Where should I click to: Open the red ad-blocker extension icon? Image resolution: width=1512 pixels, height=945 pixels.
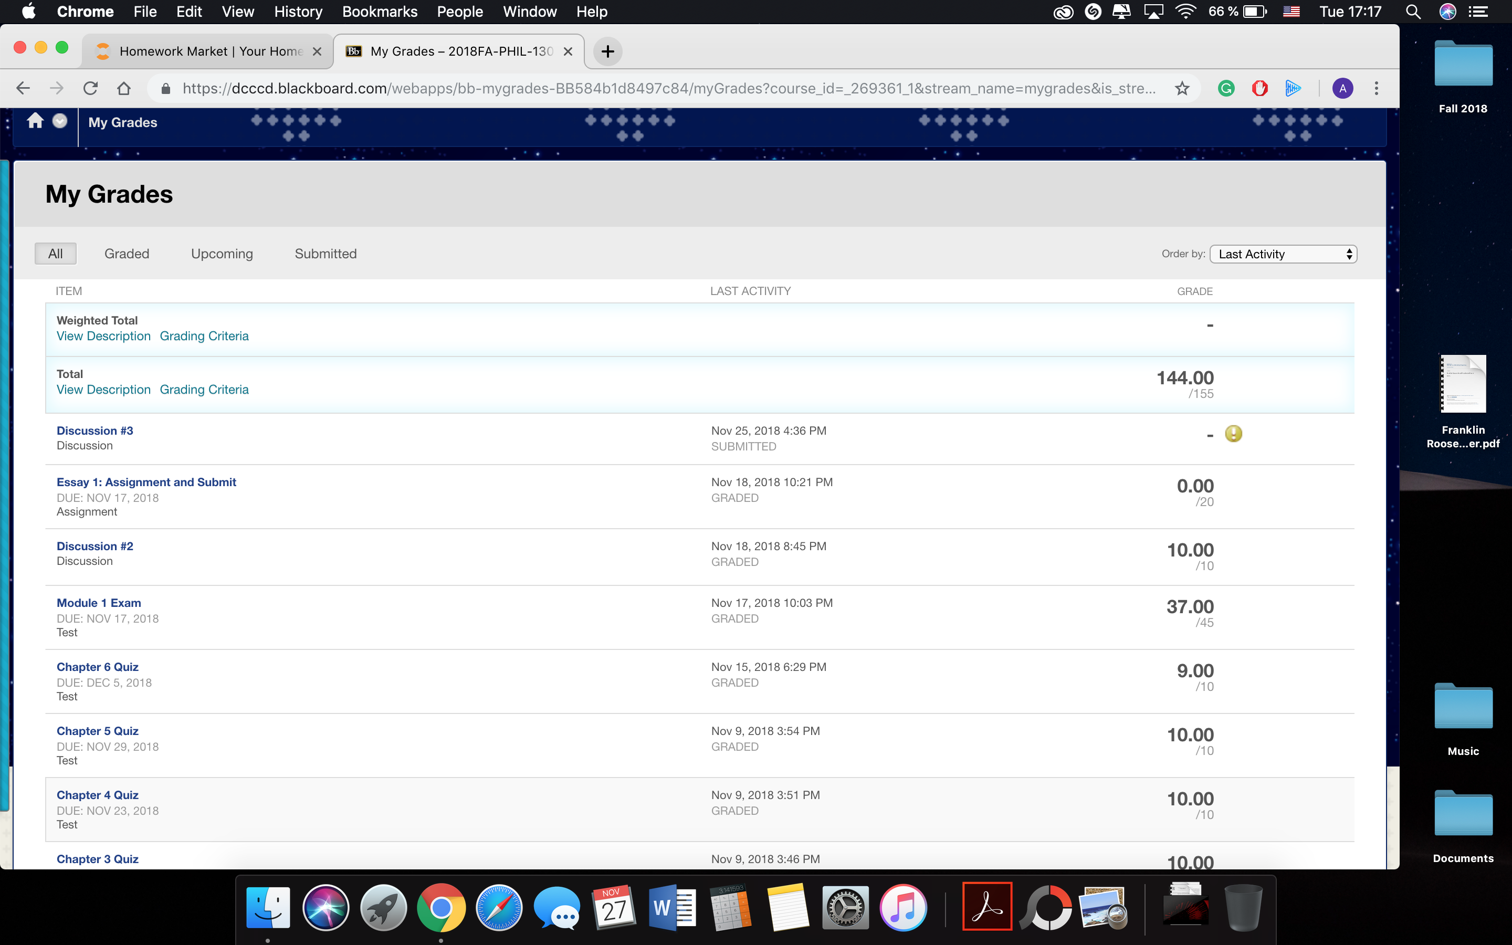[1259, 88]
